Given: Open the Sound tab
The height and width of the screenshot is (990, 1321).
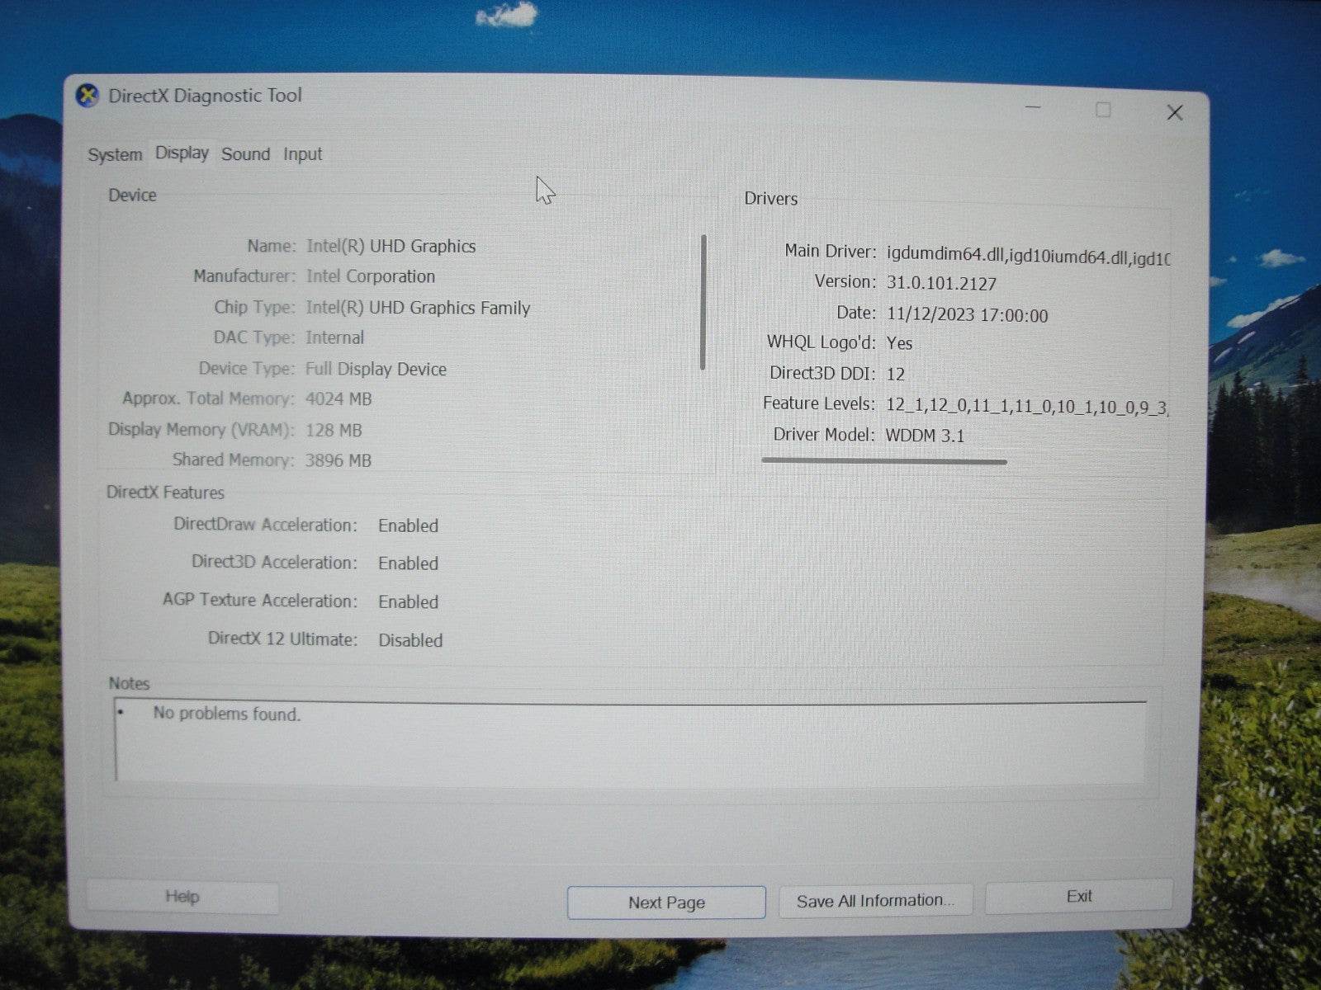Looking at the screenshot, I should pyautogui.click(x=245, y=154).
